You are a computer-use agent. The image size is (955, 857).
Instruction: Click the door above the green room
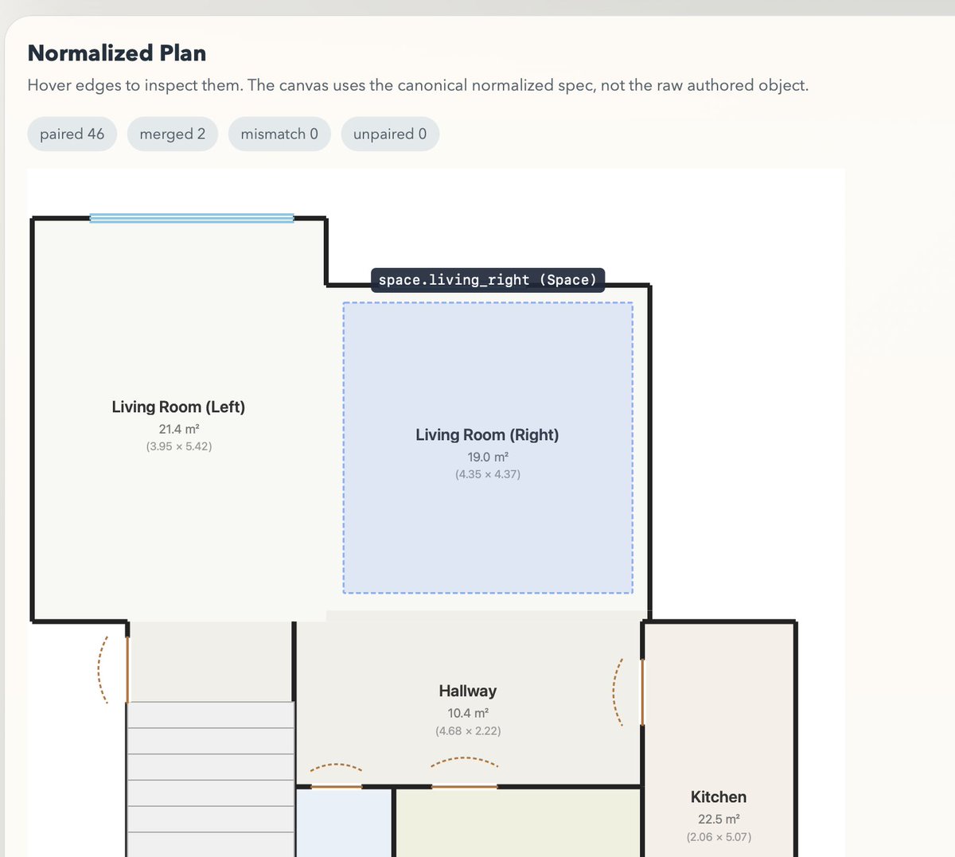[465, 786]
